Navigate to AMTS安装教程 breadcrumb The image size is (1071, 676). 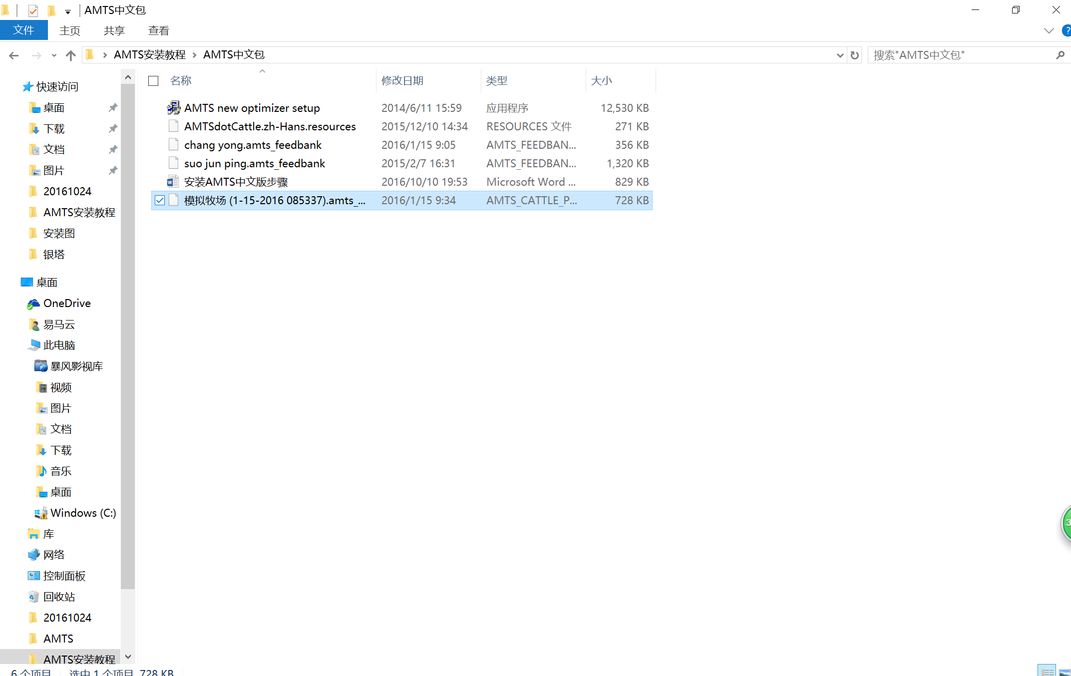[150, 54]
